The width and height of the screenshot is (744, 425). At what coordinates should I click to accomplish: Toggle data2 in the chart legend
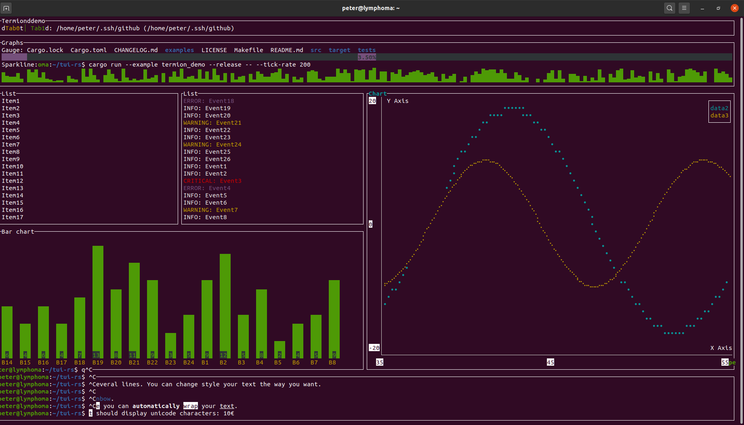click(719, 108)
